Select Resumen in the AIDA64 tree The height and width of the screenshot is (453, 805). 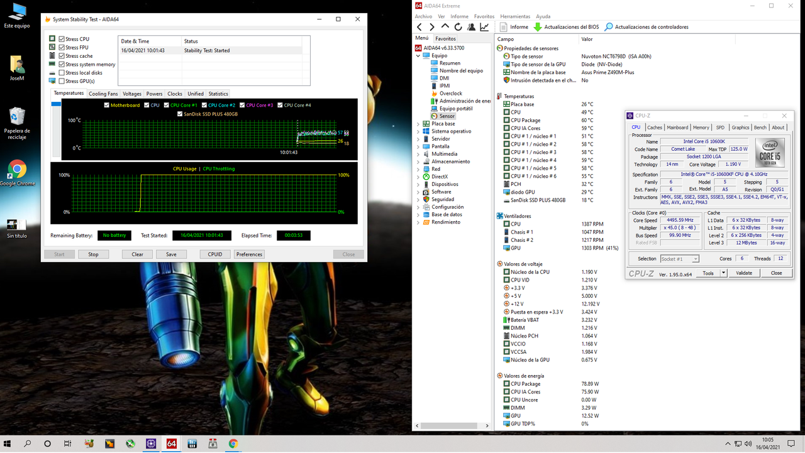click(x=450, y=63)
